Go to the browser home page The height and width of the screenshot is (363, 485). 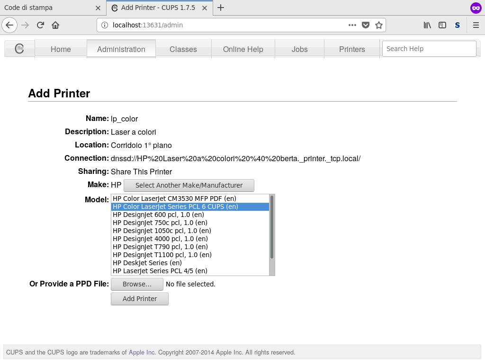(x=55, y=25)
